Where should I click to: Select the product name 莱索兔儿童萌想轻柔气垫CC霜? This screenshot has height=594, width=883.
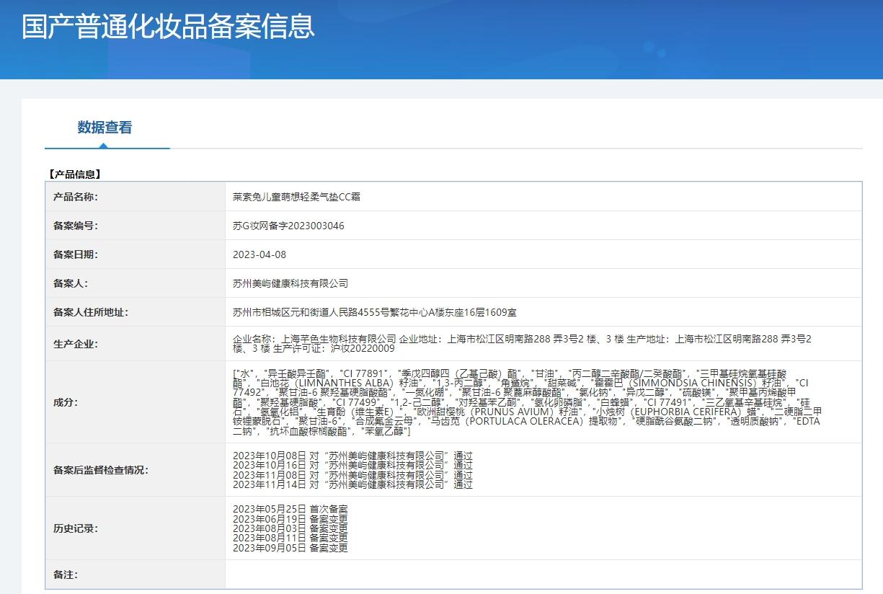coord(297,197)
